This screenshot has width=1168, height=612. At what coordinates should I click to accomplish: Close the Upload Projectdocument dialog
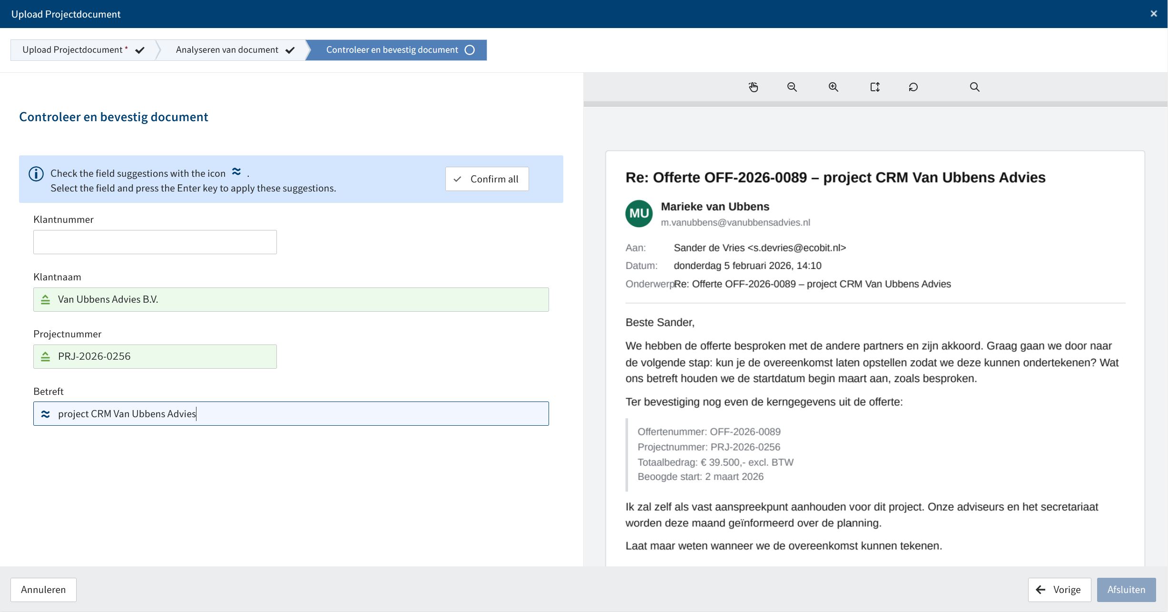click(1154, 14)
